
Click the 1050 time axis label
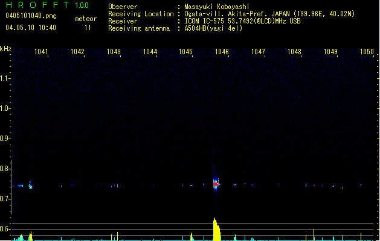pos(367,52)
